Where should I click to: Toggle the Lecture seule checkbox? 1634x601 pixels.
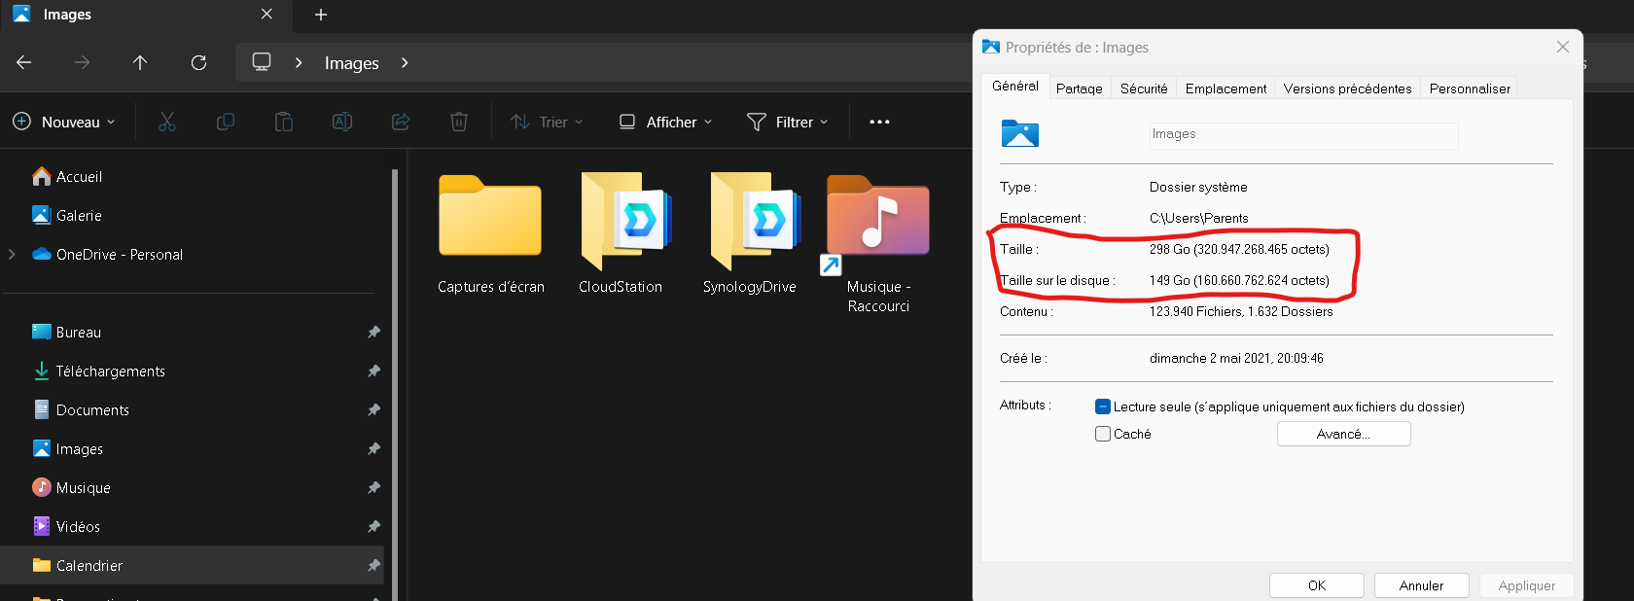click(x=1103, y=407)
